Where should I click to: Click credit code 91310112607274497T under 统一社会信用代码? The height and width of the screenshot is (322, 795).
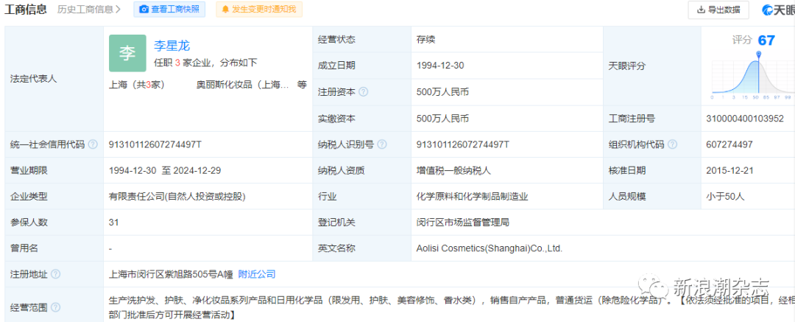155,144
